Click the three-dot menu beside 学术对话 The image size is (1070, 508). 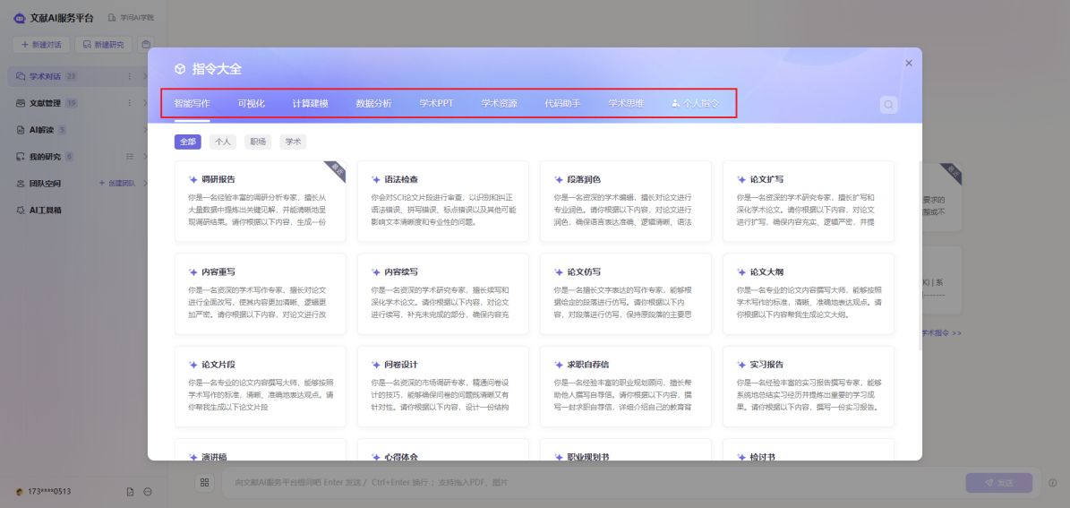pos(130,77)
